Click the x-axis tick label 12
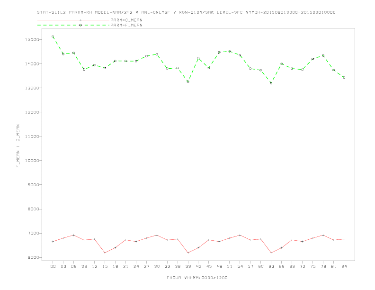Viewport: 375px width, 290px height. point(95,266)
